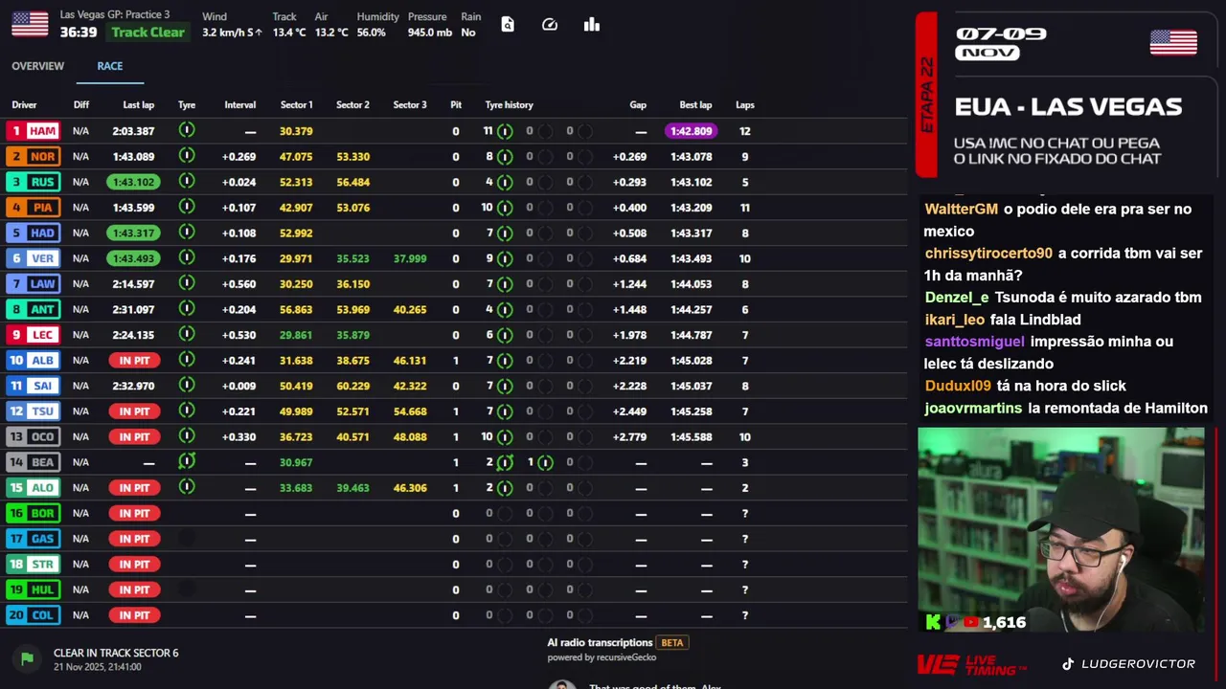The image size is (1226, 689).
Task: Select the COL driver tag
Action: pos(34,615)
